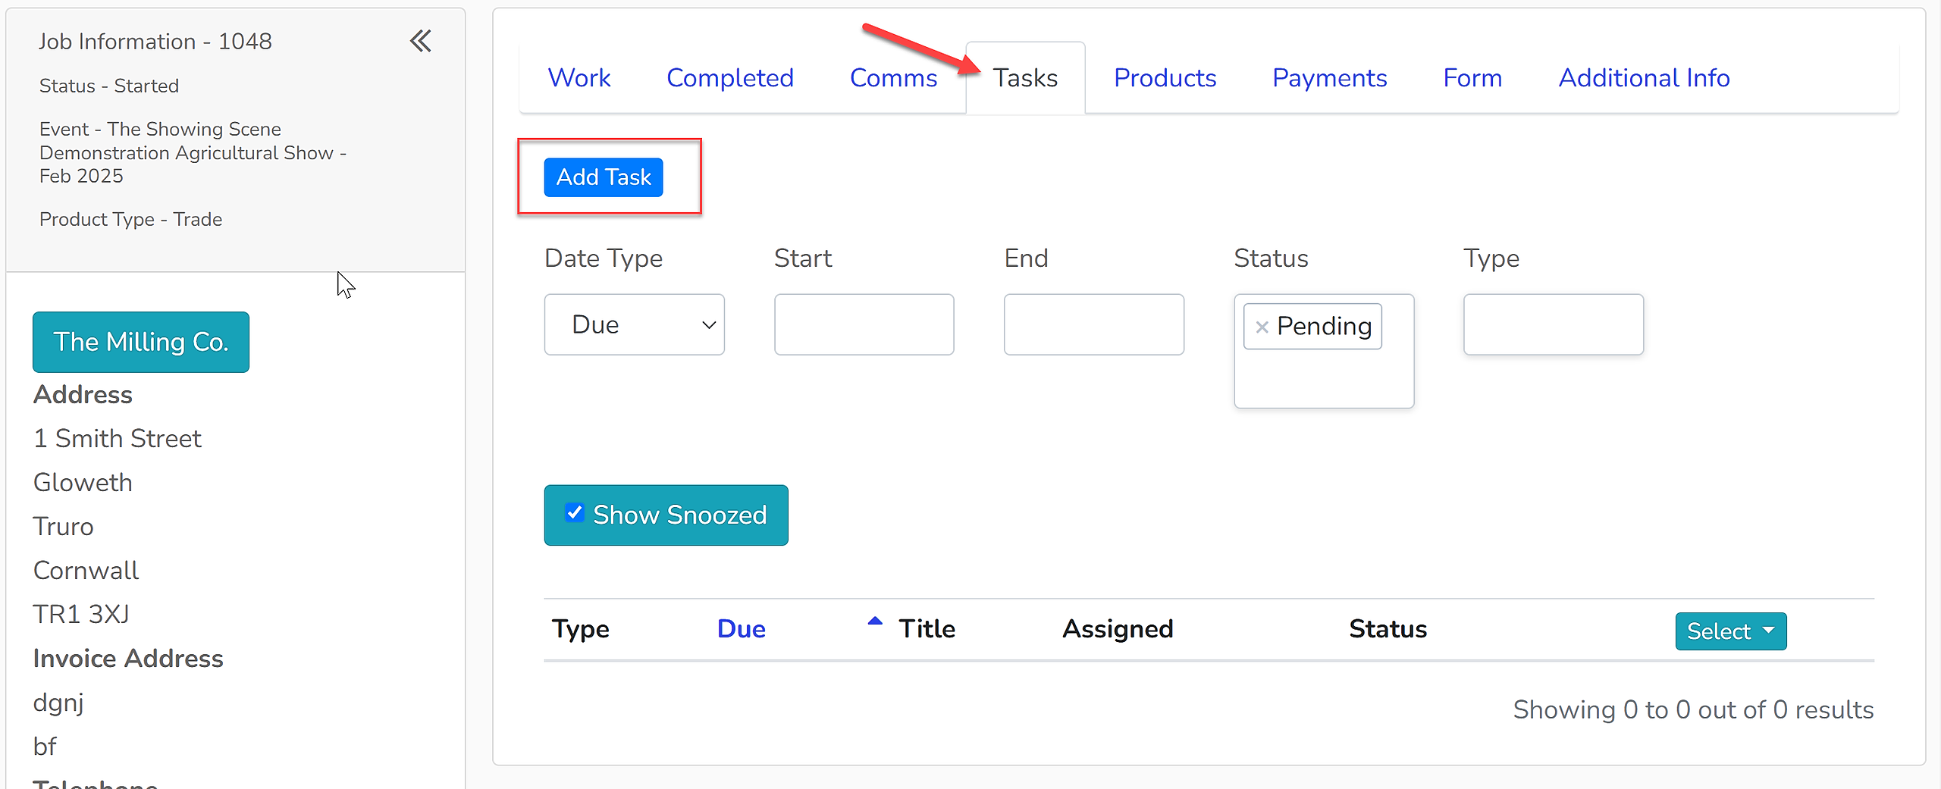Expand the Select dropdown in the table header

click(1731, 631)
